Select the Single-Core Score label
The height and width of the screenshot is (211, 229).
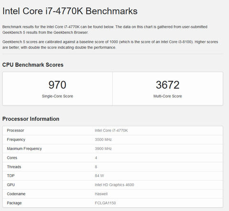point(57,96)
